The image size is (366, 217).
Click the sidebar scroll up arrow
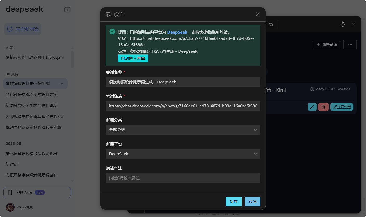(72, 48)
